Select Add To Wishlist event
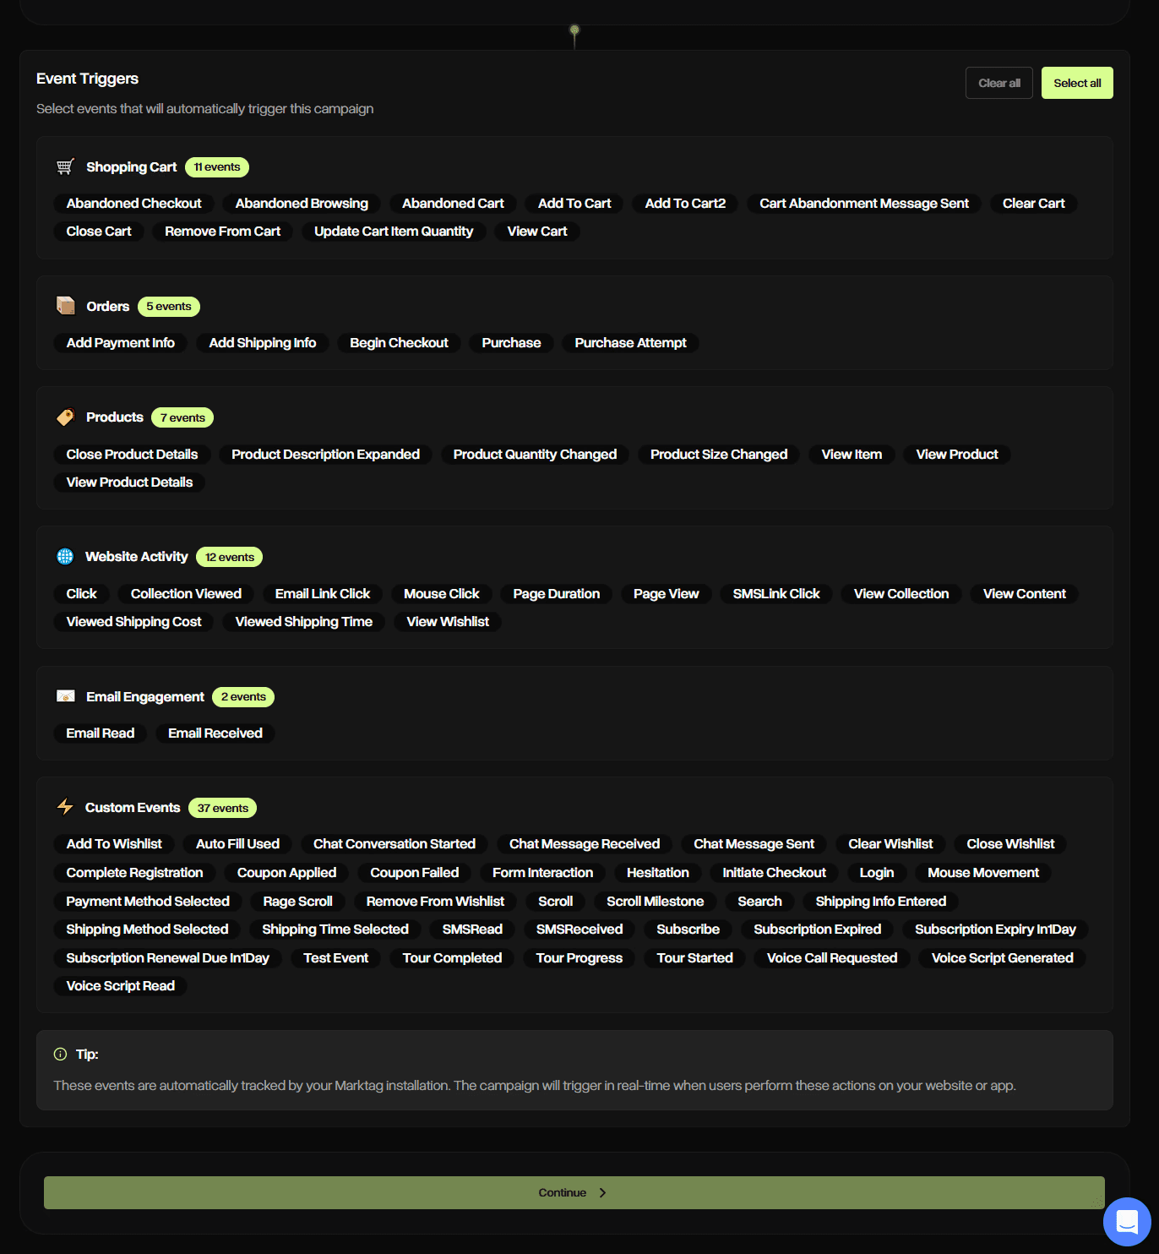 (x=114, y=844)
